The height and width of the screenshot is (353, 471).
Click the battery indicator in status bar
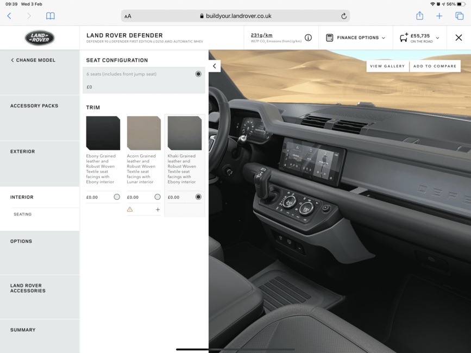461,4
